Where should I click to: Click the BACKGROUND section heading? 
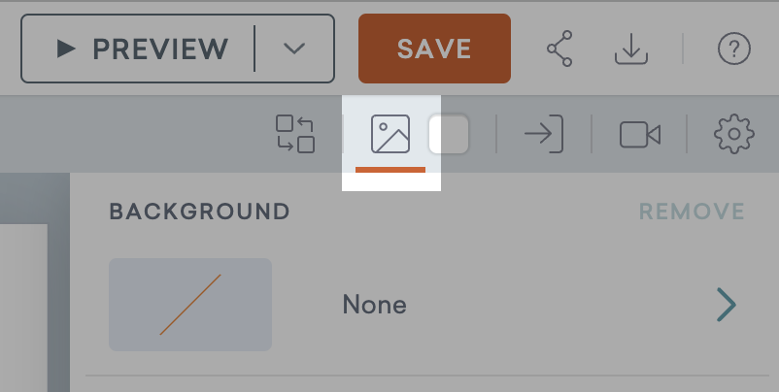pyautogui.click(x=199, y=212)
